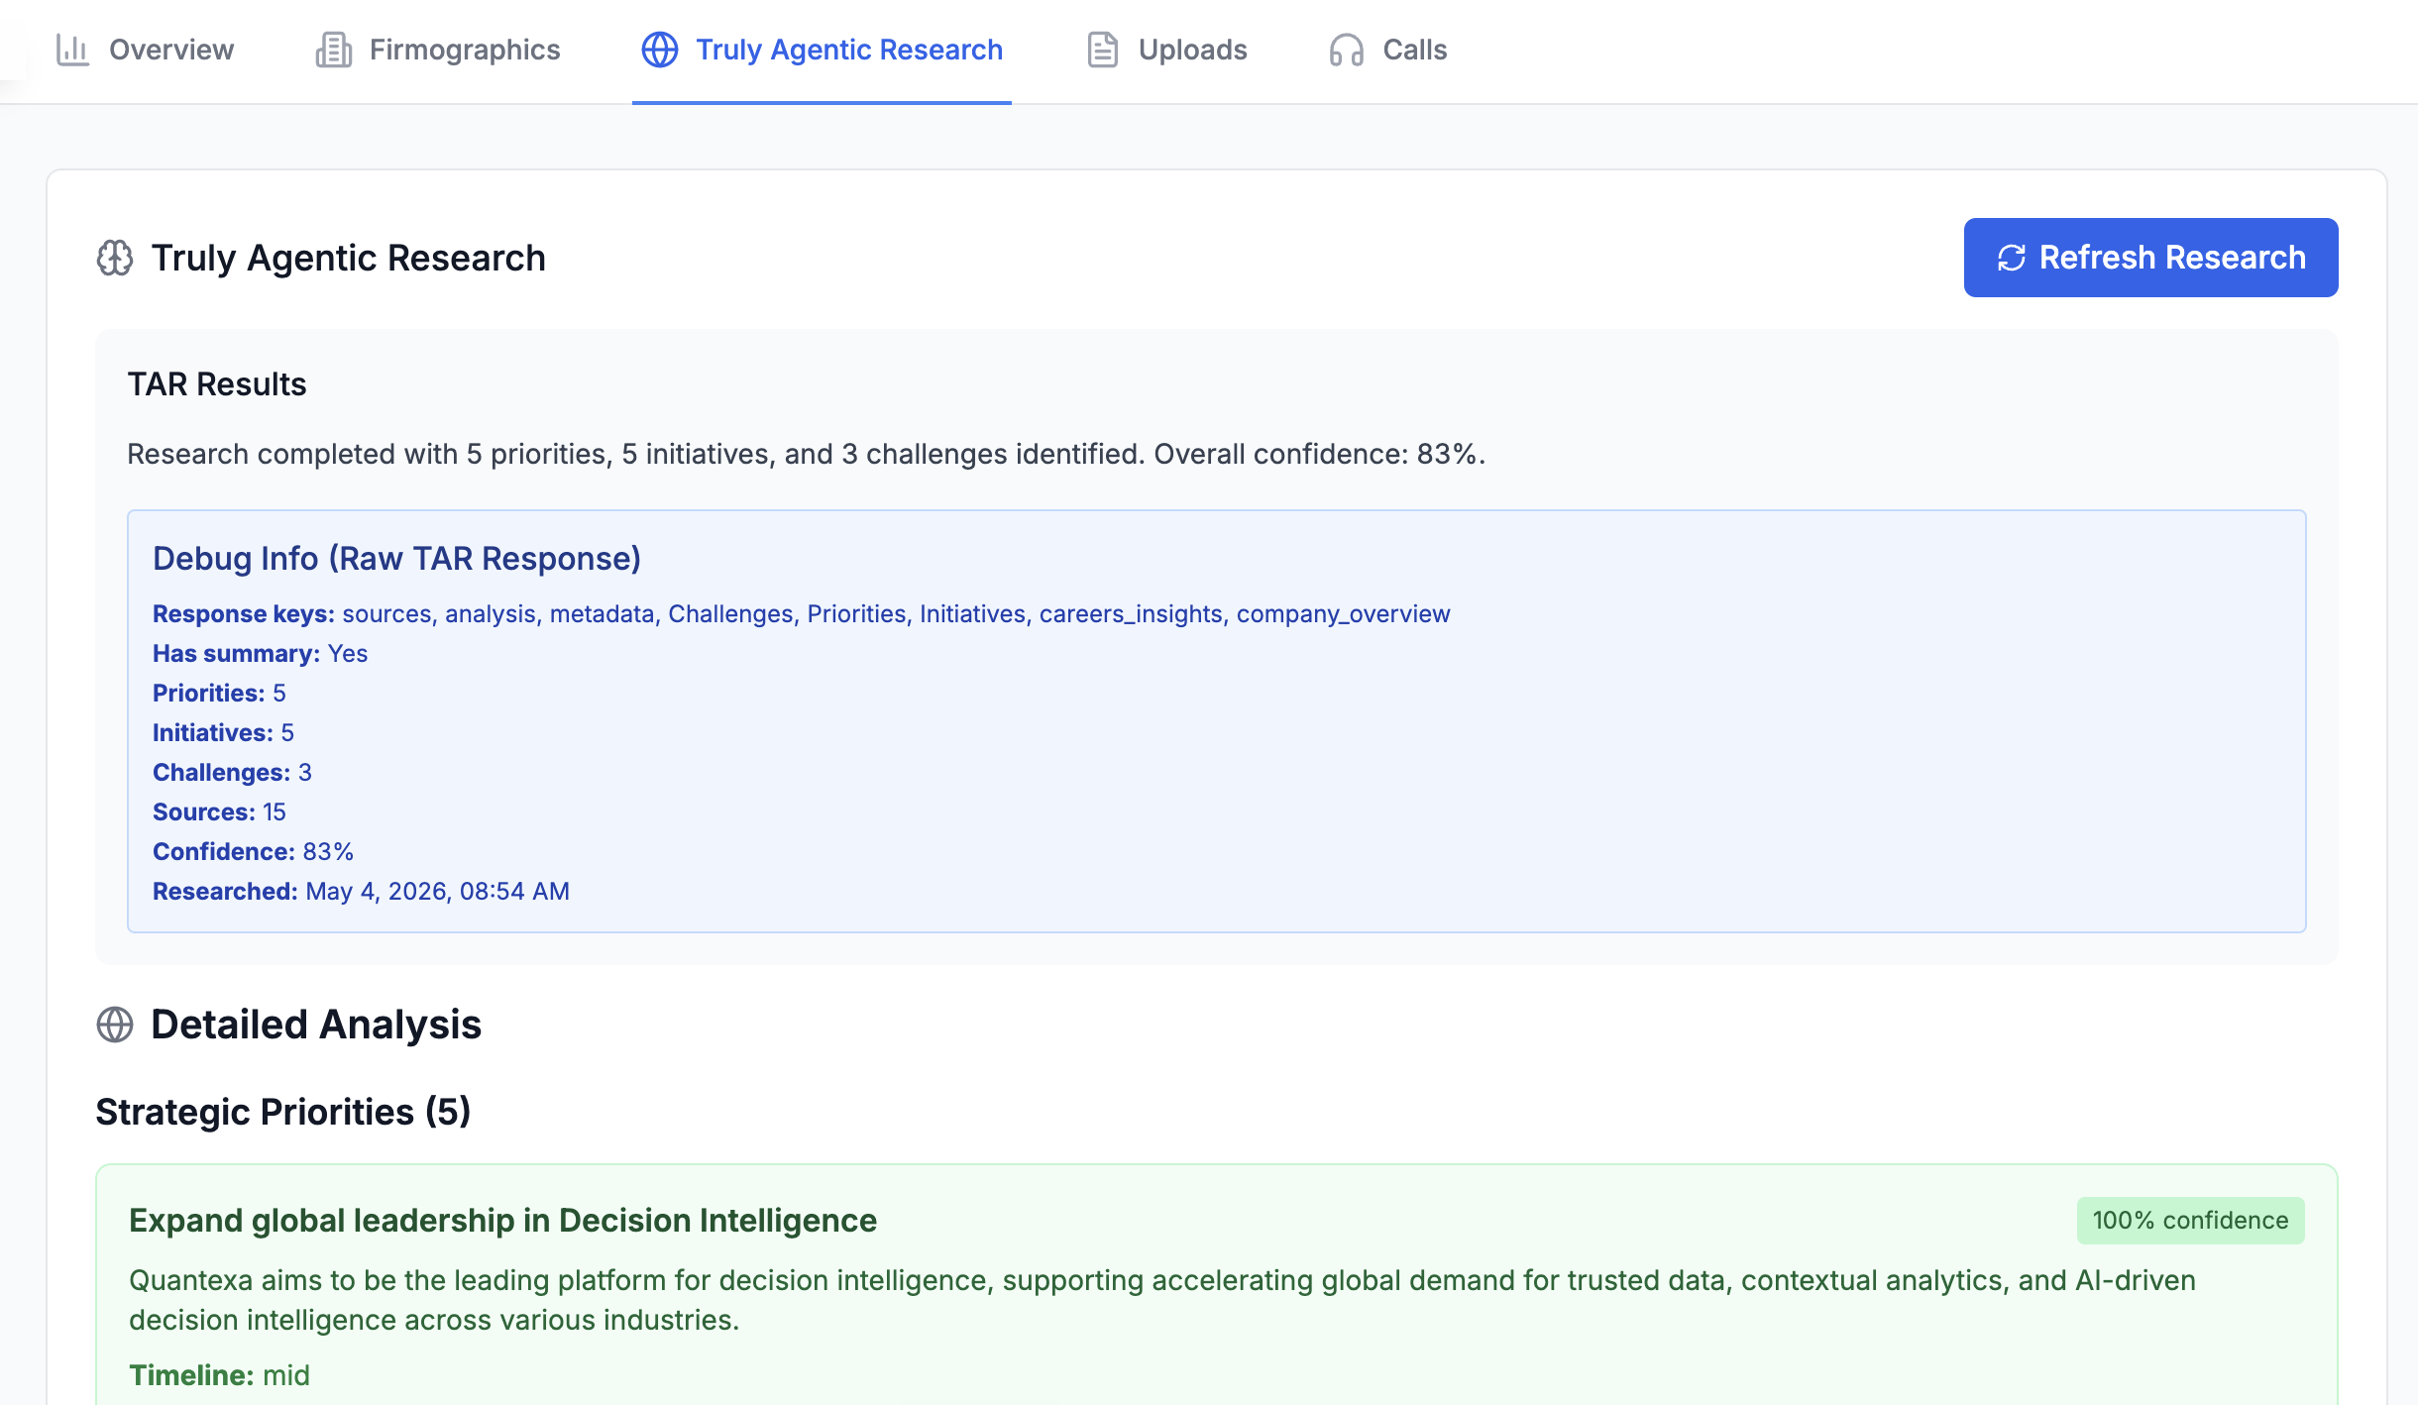
Task: Click the TAR Results heading
Action: (x=217, y=384)
